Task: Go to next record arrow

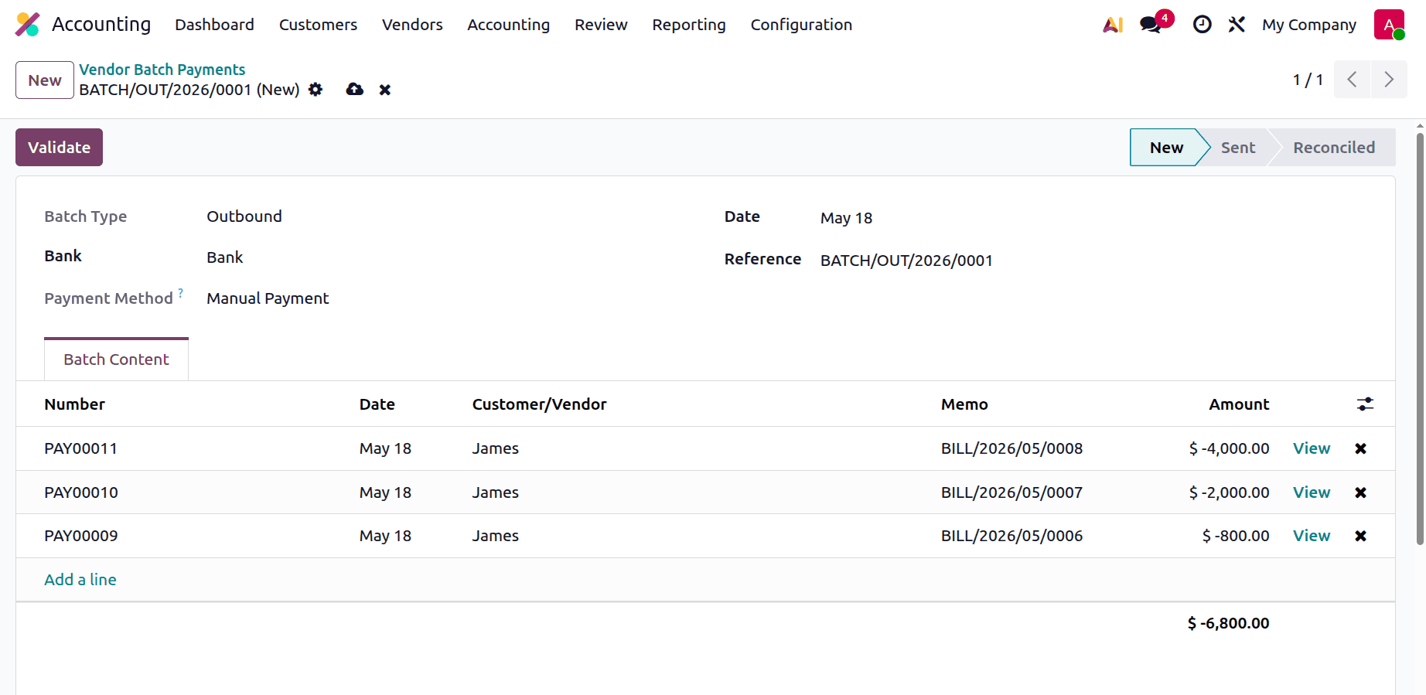Action: point(1389,80)
